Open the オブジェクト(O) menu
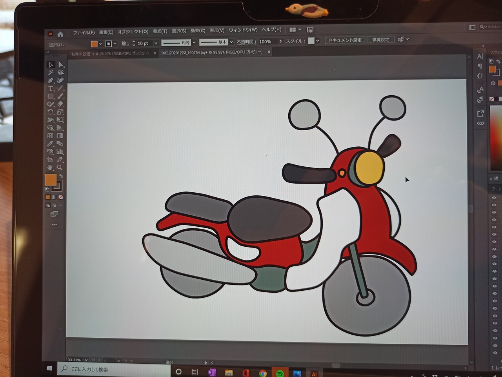This screenshot has height=377, width=502. pyautogui.click(x=133, y=32)
